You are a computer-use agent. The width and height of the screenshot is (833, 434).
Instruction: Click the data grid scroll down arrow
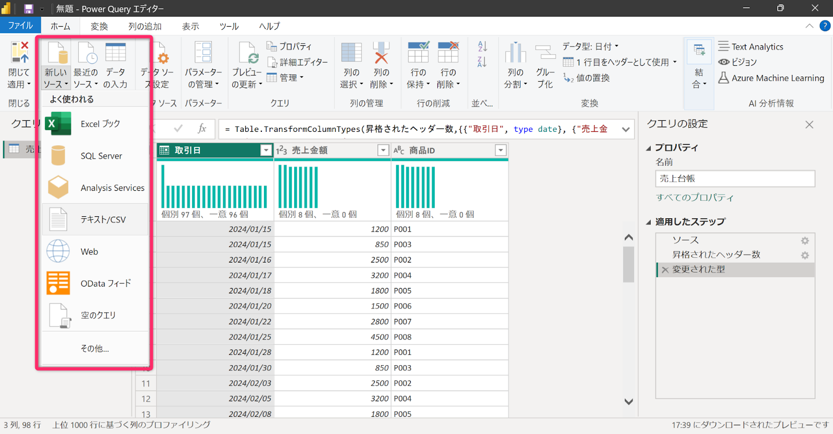pyautogui.click(x=628, y=402)
